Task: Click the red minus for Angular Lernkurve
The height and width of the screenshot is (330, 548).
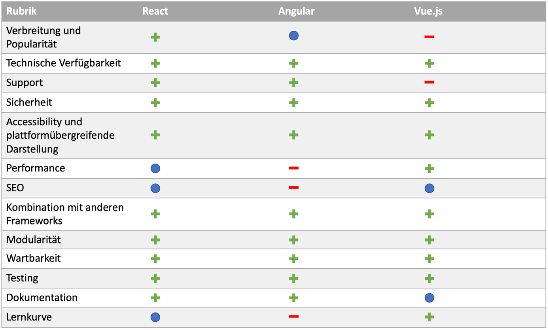Action: 294,316
